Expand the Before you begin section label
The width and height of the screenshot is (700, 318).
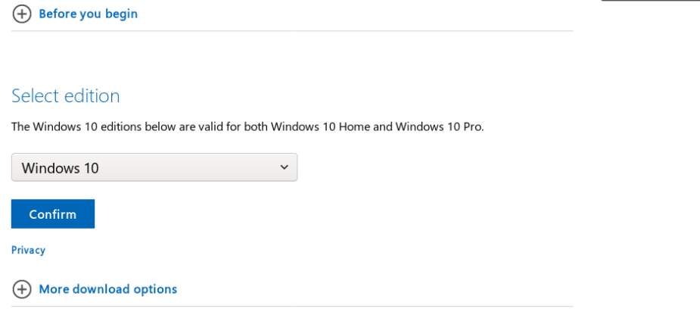tap(88, 14)
